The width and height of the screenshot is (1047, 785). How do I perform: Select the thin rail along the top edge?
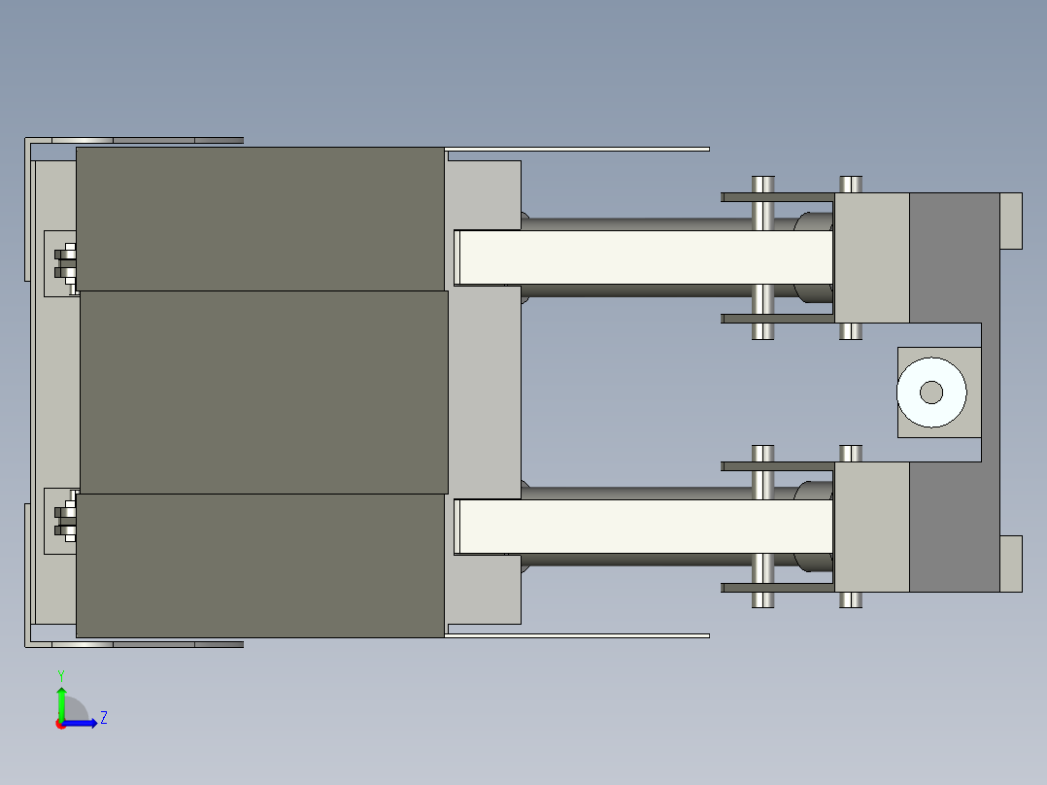577,149
